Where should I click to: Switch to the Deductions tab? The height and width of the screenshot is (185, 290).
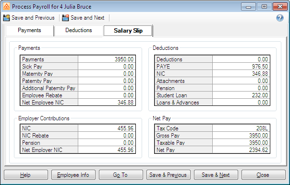pos(79,31)
